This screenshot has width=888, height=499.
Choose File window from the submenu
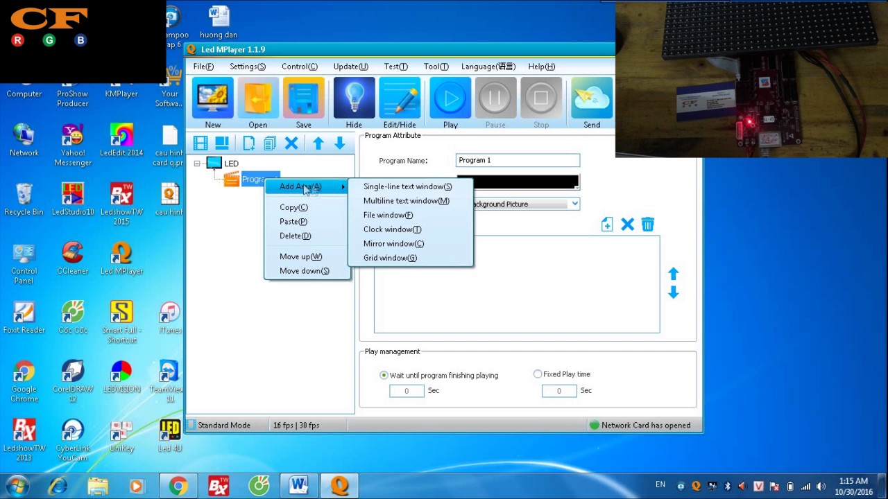pyautogui.click(x=388, y=215)
